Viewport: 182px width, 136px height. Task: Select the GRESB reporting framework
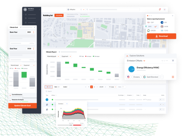tap(151, 31)
